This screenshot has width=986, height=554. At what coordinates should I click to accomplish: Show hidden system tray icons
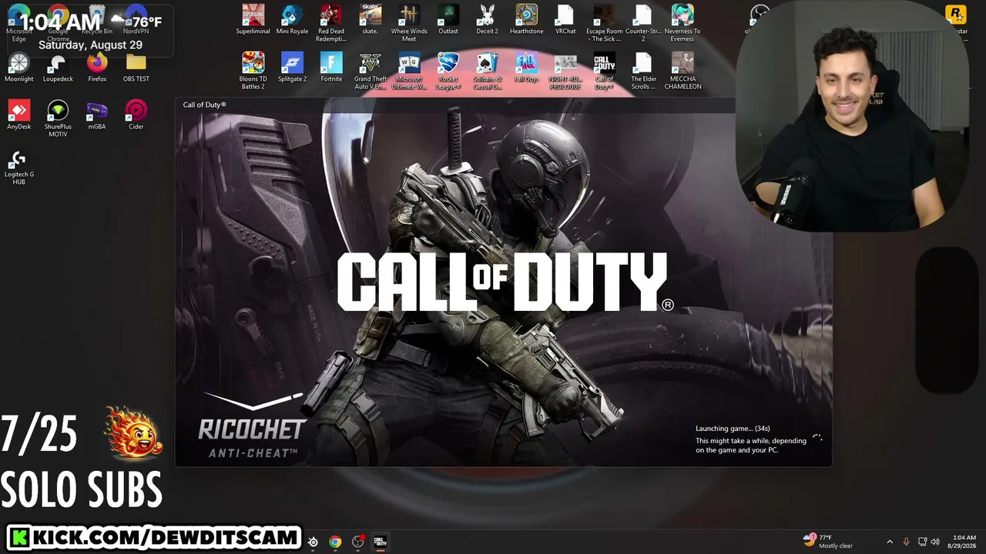point(890,542)
